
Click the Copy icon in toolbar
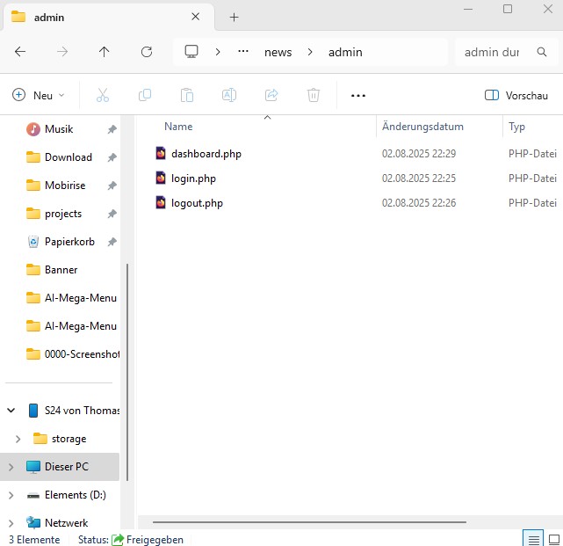click(145, 95)
